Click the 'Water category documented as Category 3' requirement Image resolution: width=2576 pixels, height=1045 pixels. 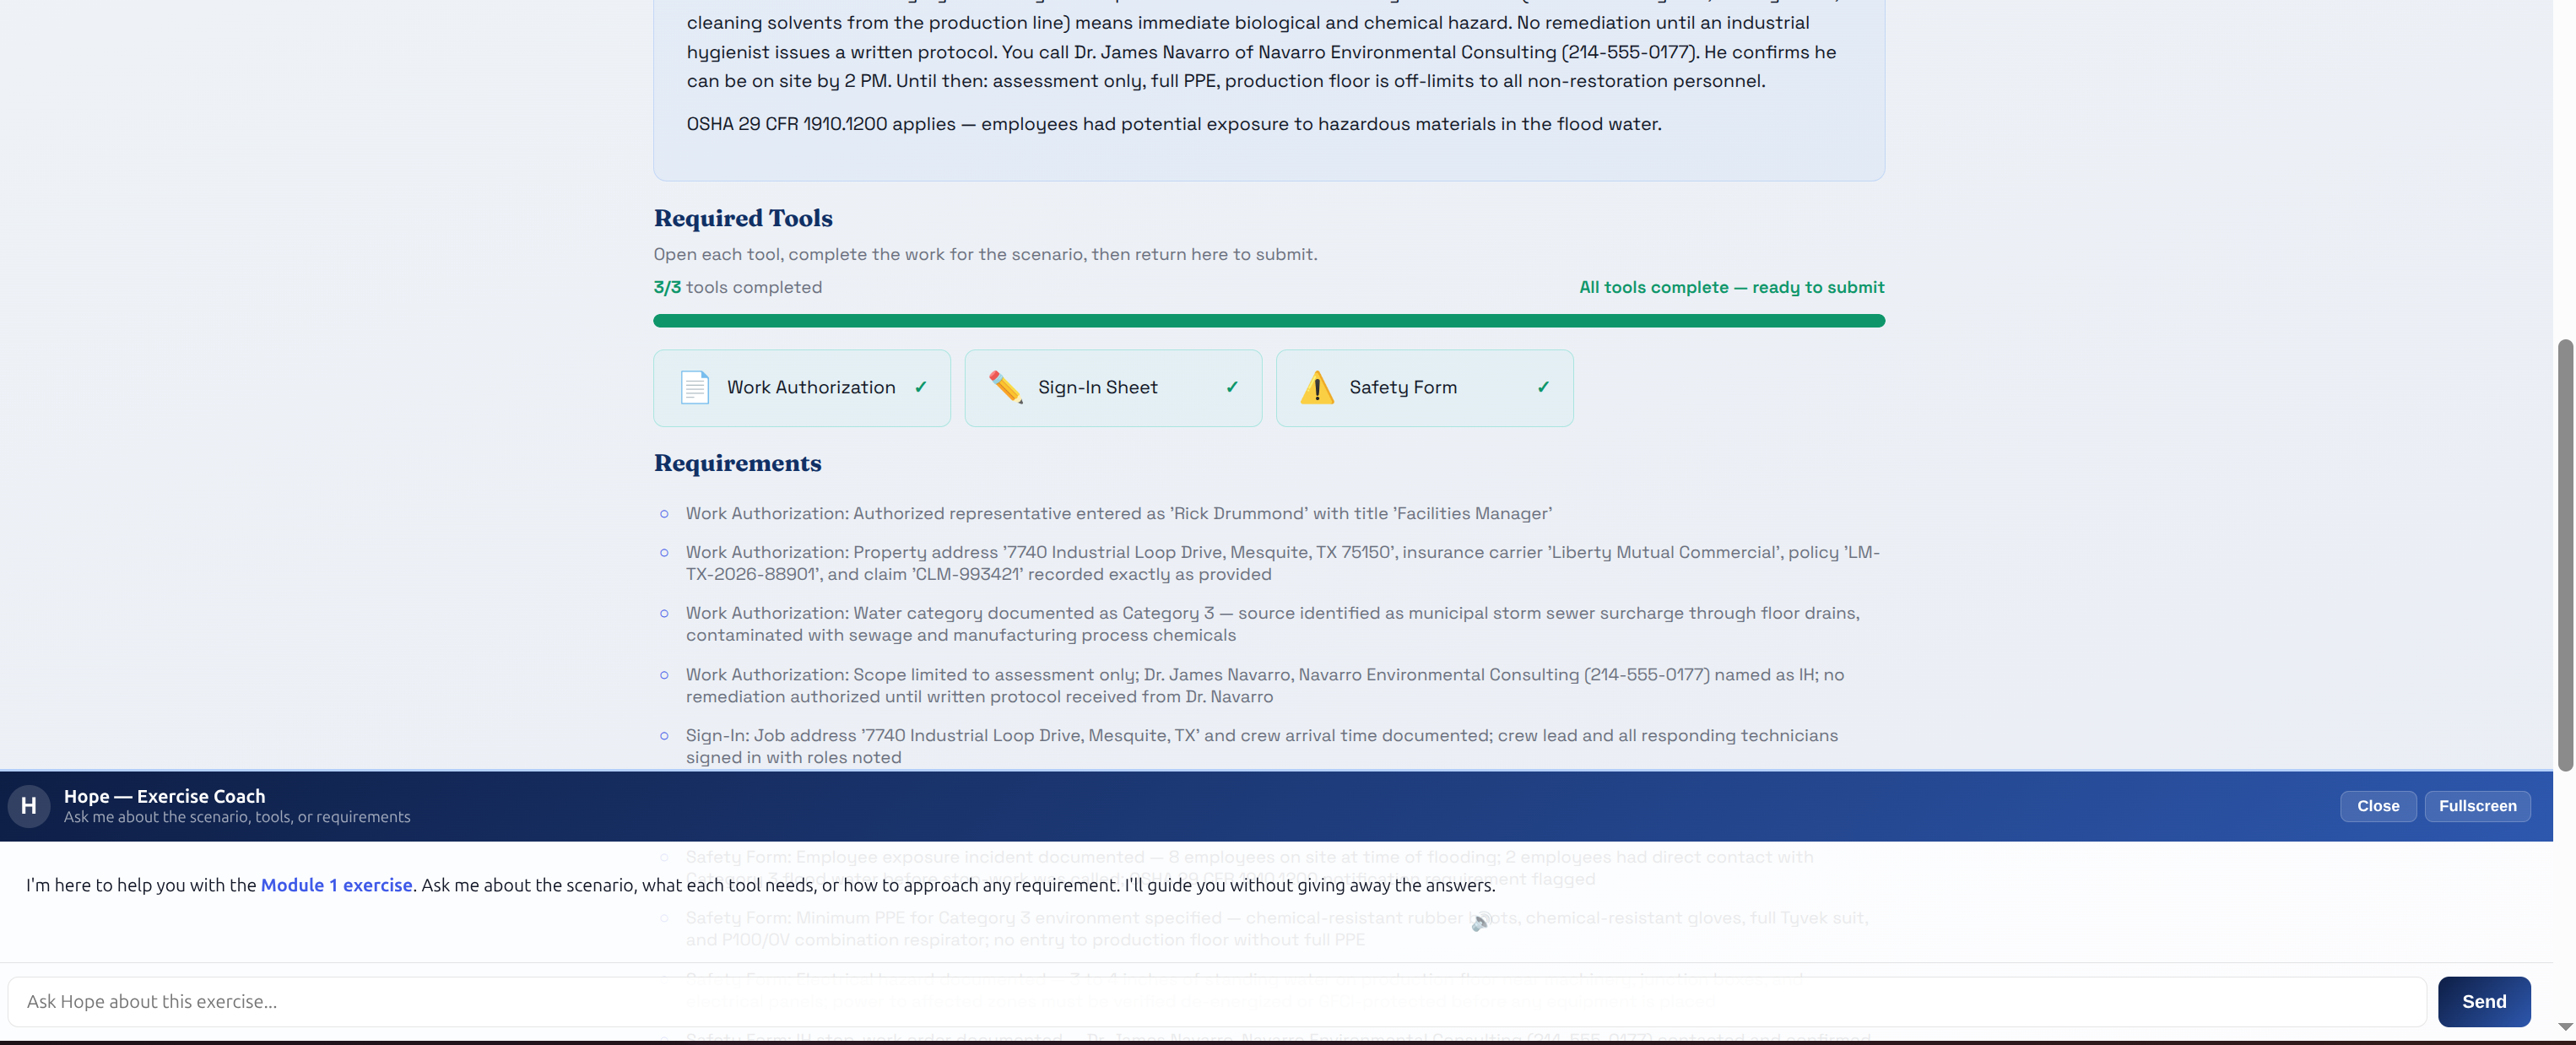1273,624
